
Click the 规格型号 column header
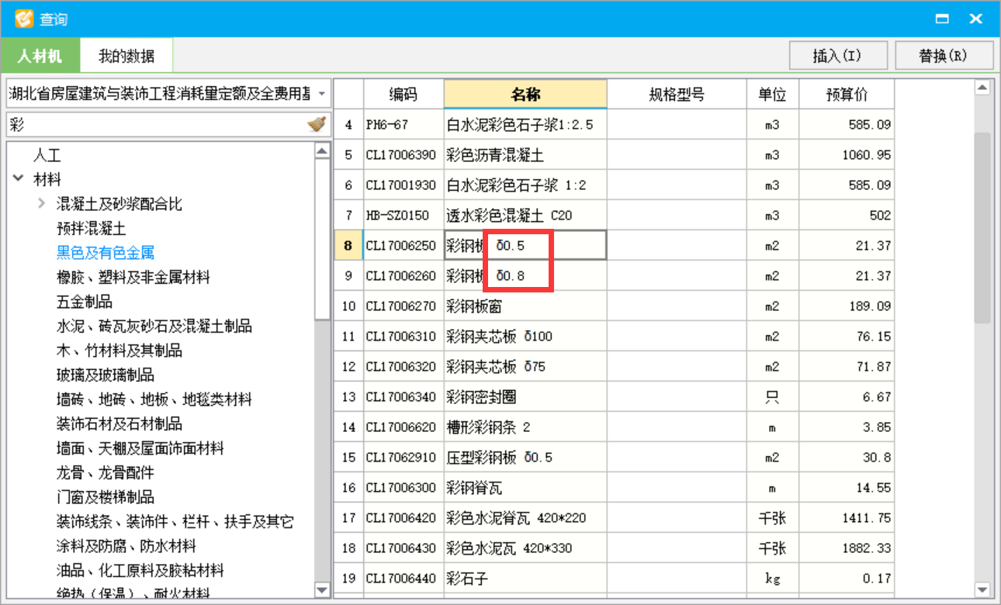point(677,95)
